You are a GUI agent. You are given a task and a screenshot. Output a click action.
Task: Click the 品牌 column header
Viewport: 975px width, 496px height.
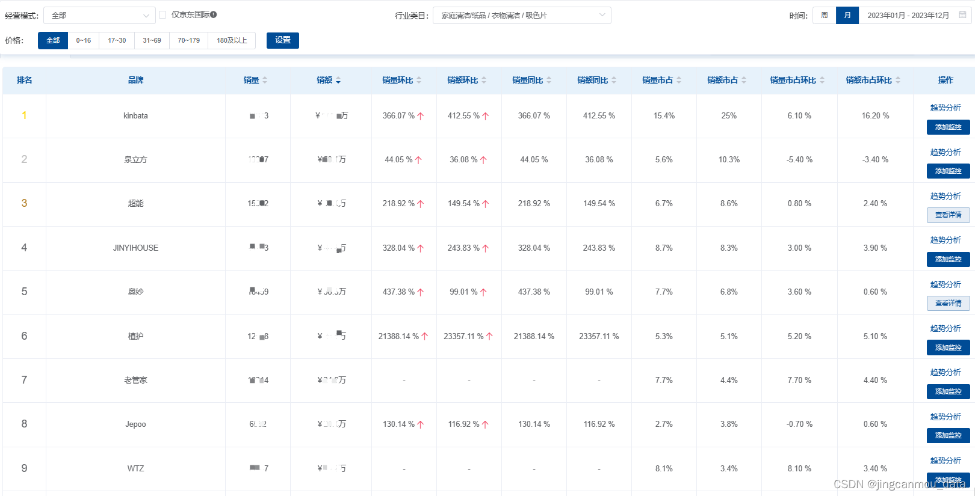(x=135, y=80)
